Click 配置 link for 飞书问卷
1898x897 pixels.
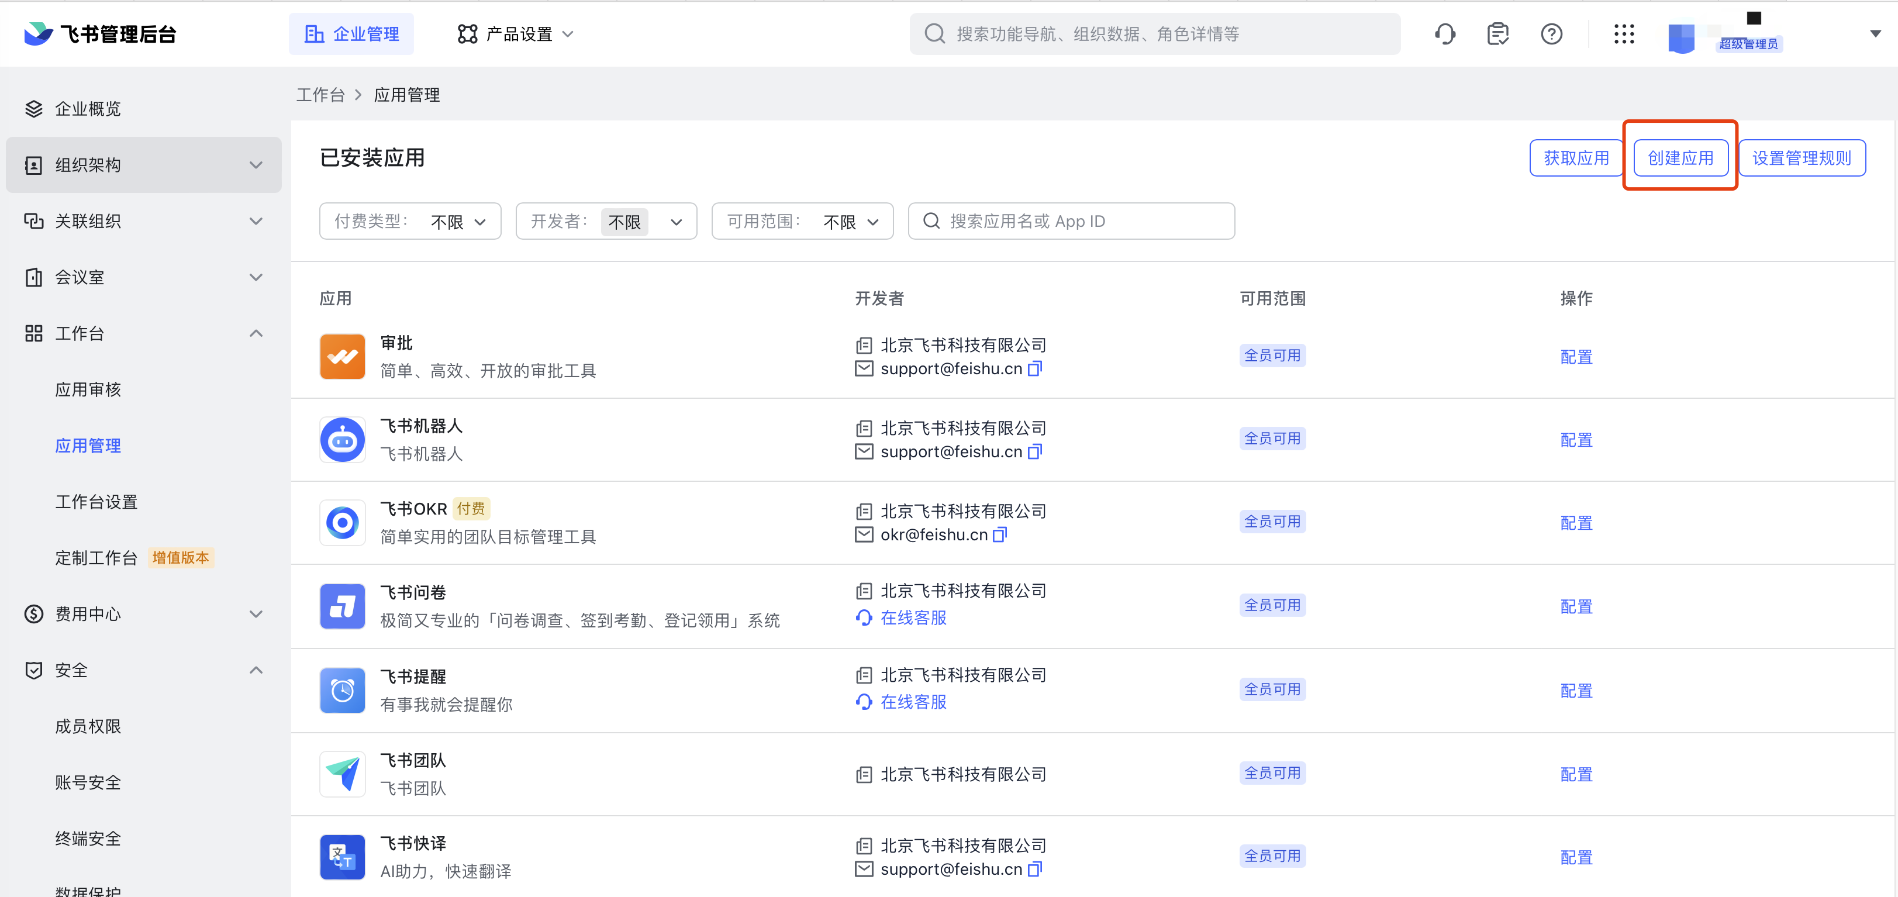pos(1576,606)
